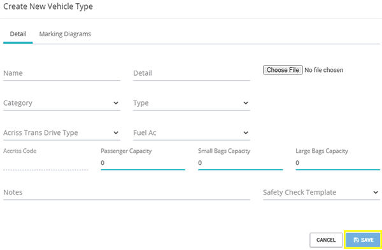Image resolution: width=382 pixels, height=250 pixels.
Task: Select the Detail tab
Action: 18,34
